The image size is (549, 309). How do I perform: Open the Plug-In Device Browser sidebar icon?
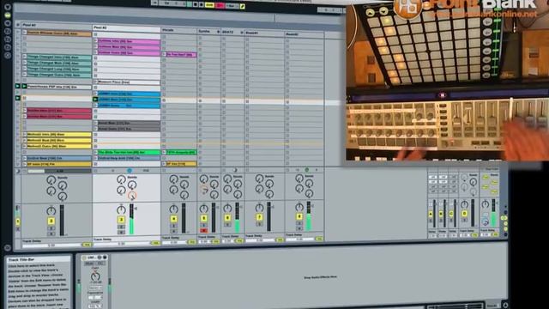pyautogui.click(x=8, y=23)
